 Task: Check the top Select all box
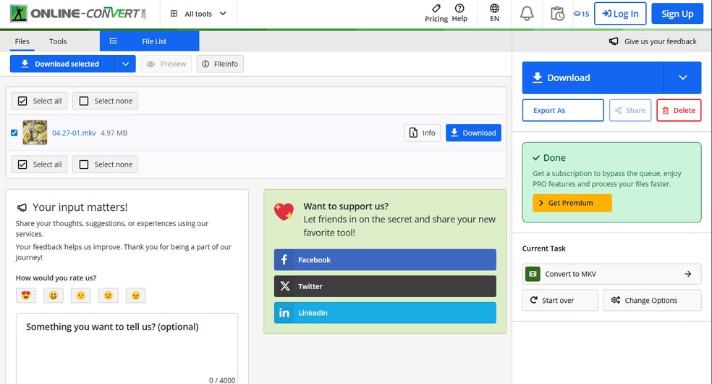click(x=40, y=101)
